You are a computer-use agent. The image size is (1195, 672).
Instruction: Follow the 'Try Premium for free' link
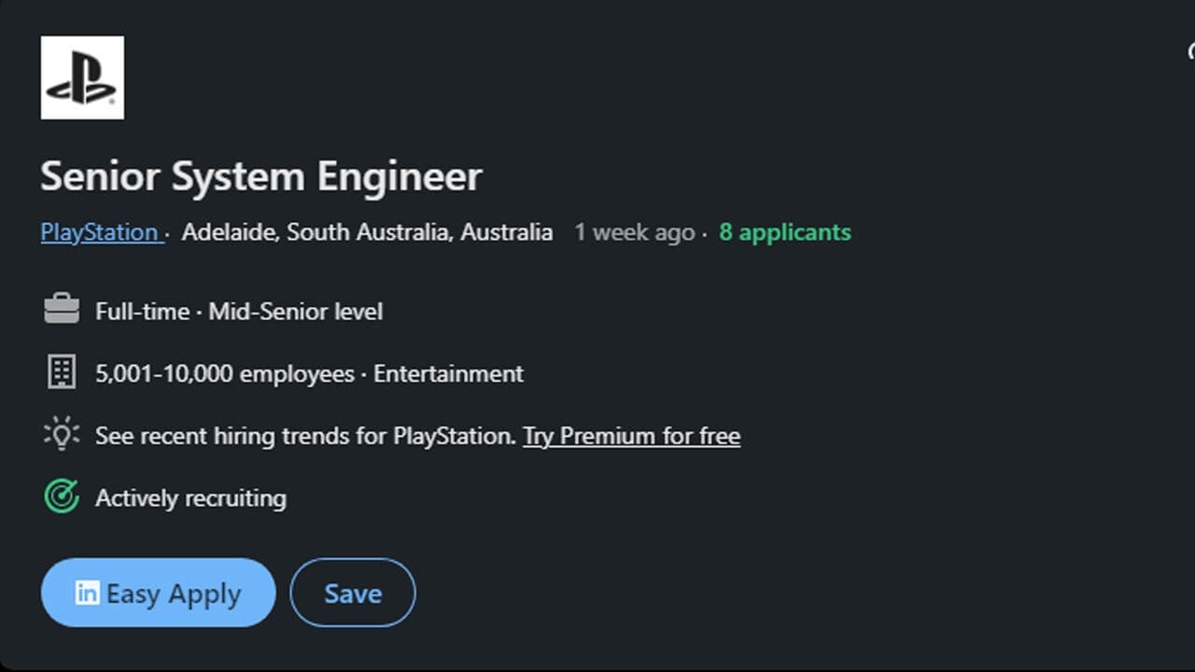(631, 436)
